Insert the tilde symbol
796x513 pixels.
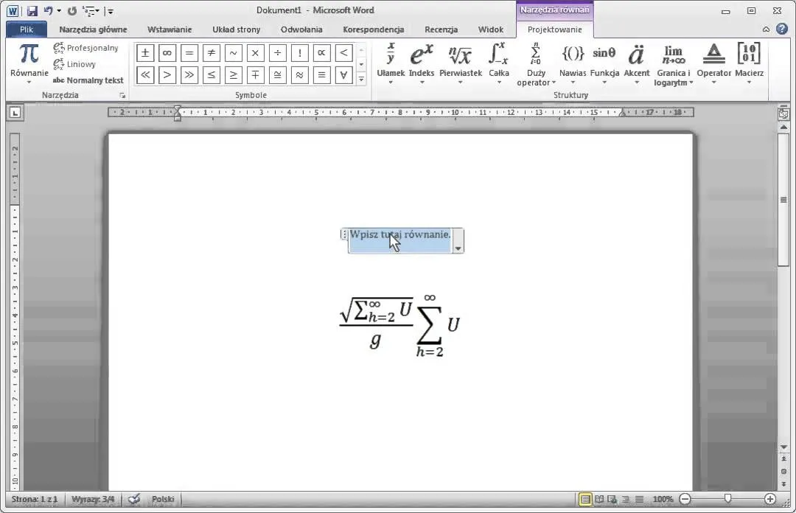click(233, 52)
